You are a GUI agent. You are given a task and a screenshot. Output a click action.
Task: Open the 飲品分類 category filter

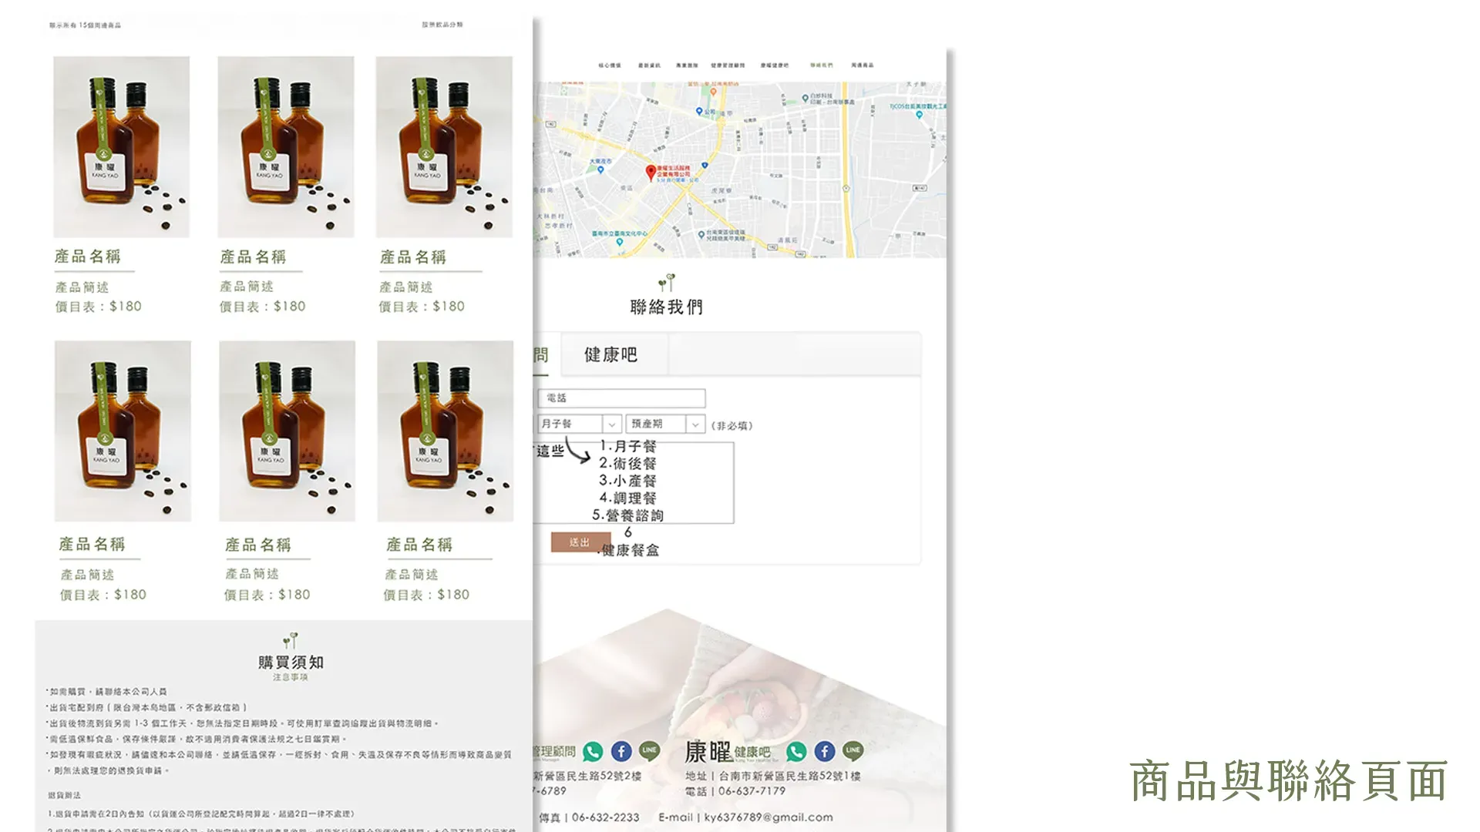coord(444,24)
